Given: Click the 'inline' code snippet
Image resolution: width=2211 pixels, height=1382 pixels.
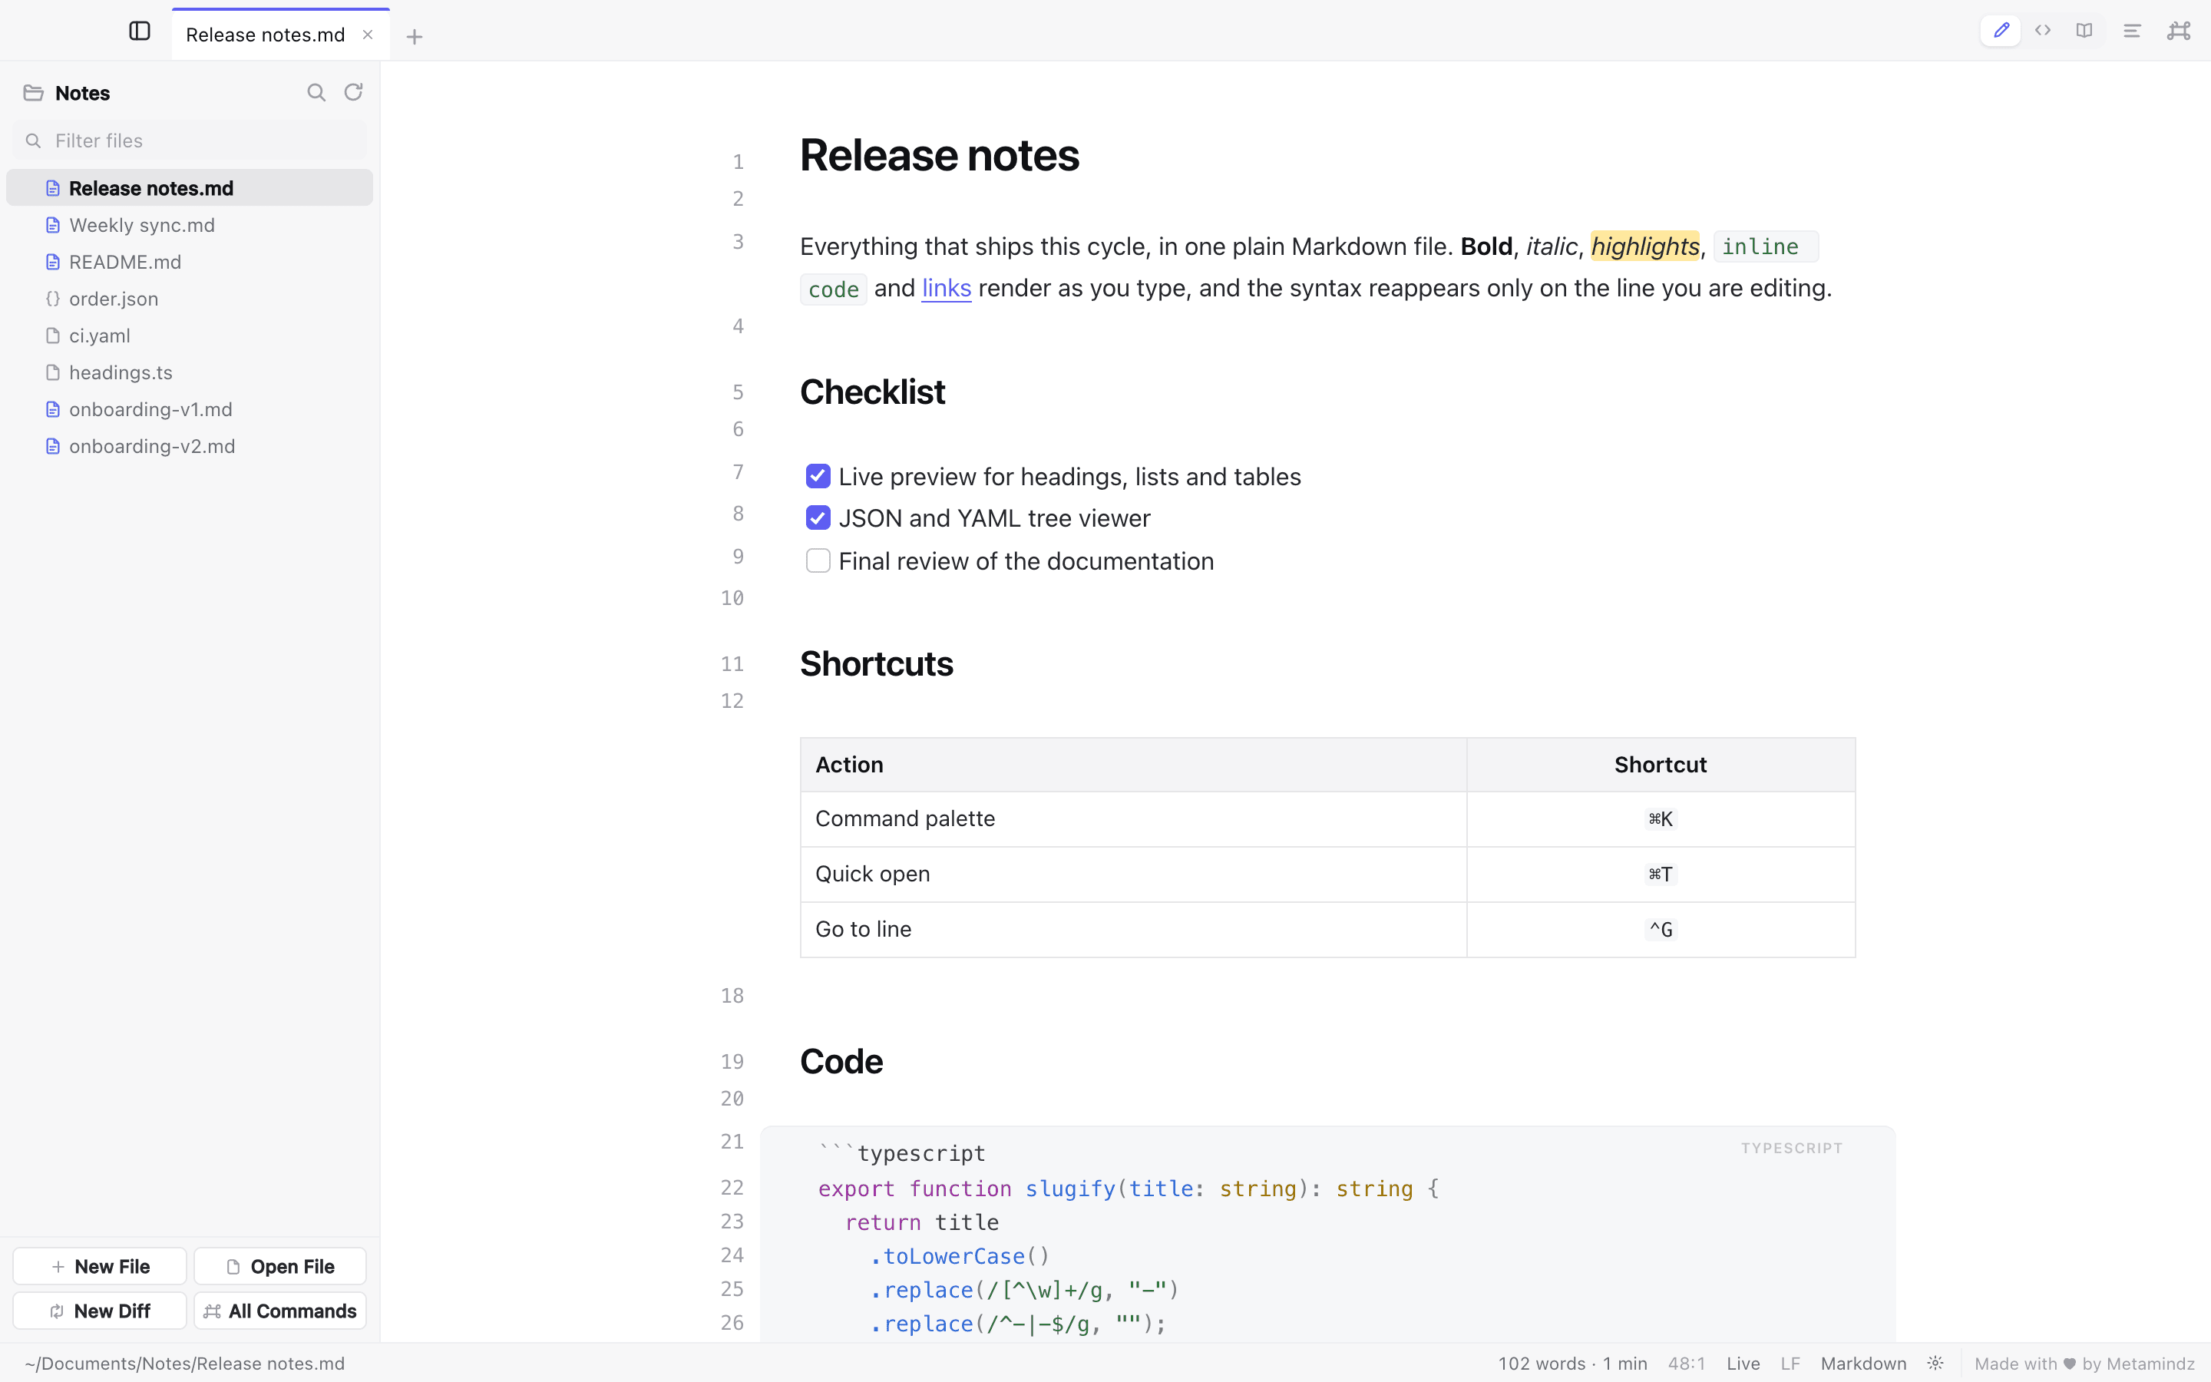Looking at the screenshot, I should pos(1765,246).
